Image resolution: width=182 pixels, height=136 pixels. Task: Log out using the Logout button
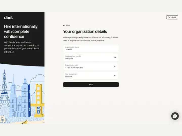[x=172, y=17]
